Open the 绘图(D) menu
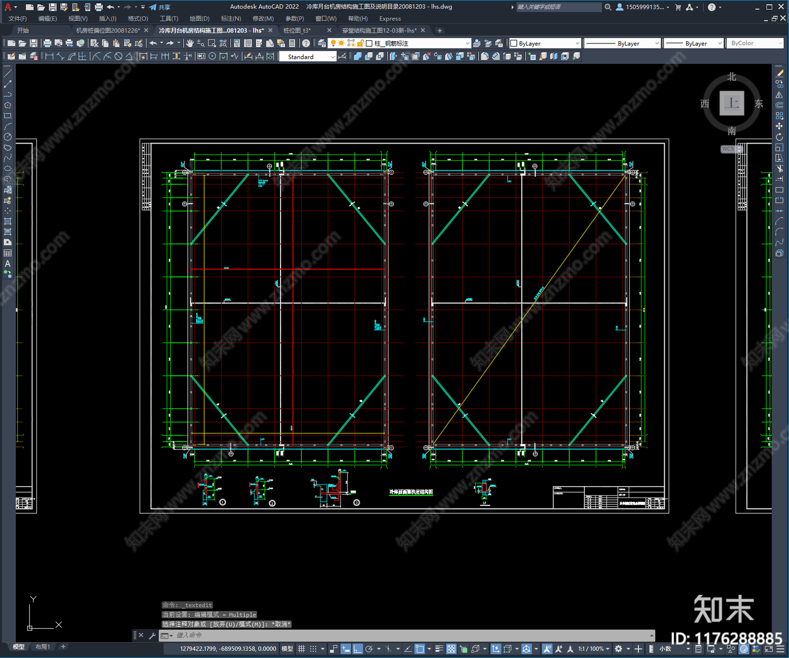The image size is (789, 658). [x=199, y=19]
